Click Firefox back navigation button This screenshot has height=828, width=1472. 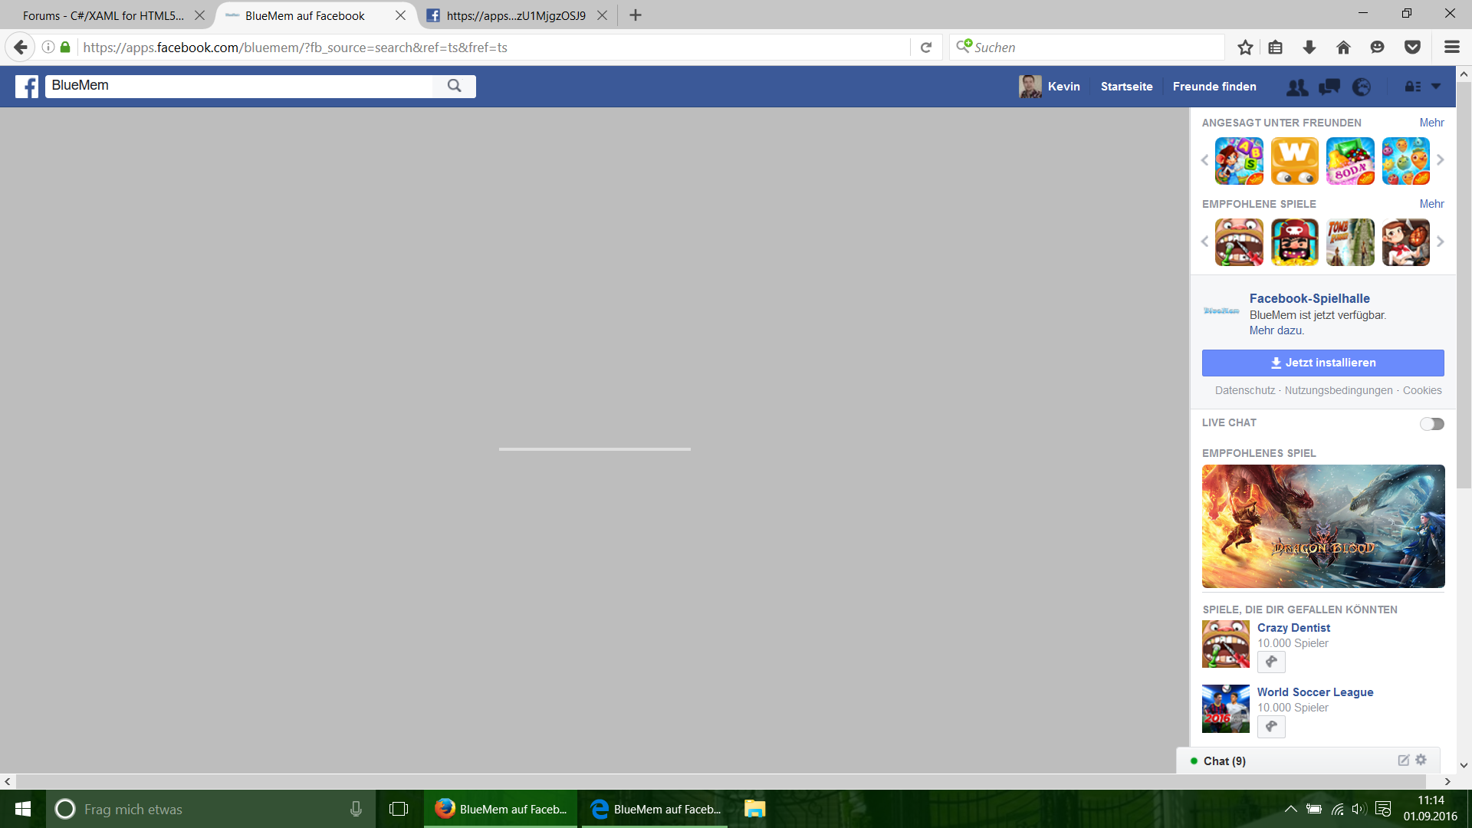(x=21, y=48)
